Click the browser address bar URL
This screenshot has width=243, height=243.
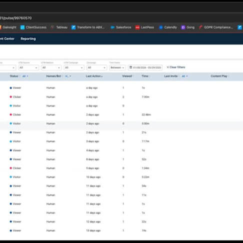point(16,18)
